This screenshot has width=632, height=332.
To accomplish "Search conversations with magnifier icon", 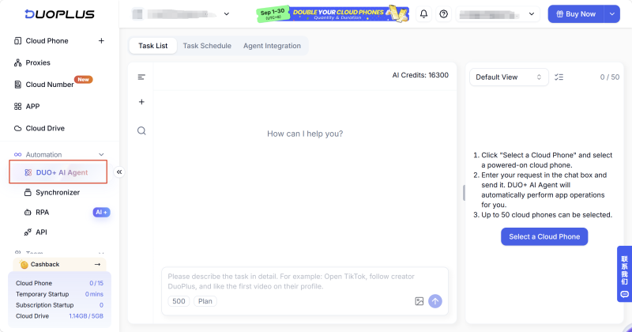I will click(141, 130).
